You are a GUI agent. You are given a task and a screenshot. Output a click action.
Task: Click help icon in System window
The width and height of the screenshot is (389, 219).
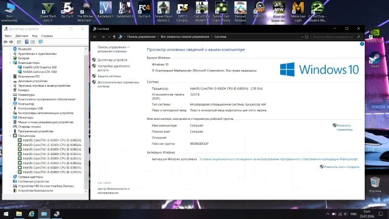click(362, 44)
